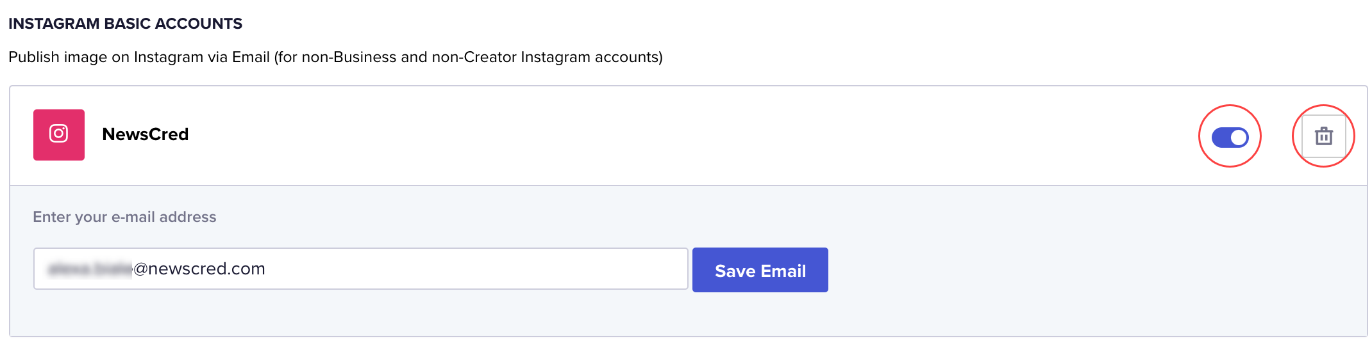This screenshot has width=1372, height=339.
Task: Click the blue Save Email button
Action: [760, 270]
